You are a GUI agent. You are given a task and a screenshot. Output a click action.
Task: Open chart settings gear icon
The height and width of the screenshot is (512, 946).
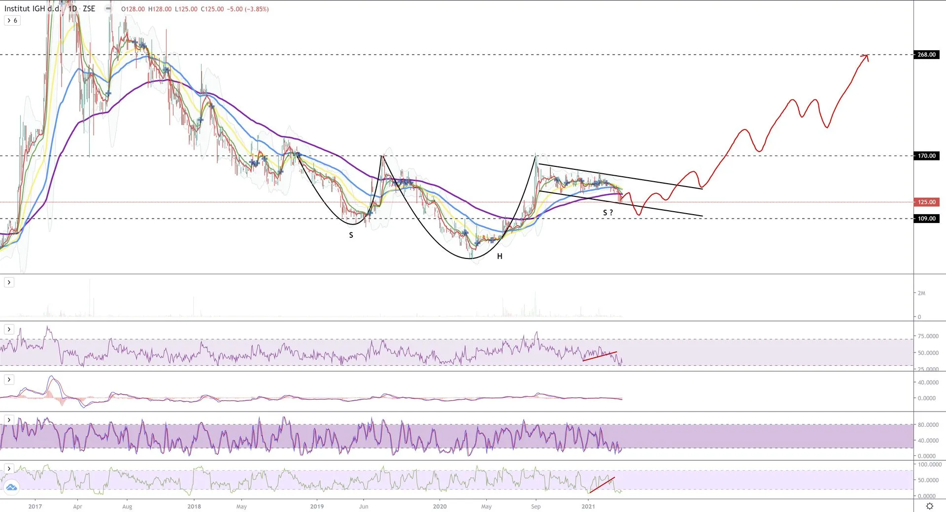pos(929,506)
